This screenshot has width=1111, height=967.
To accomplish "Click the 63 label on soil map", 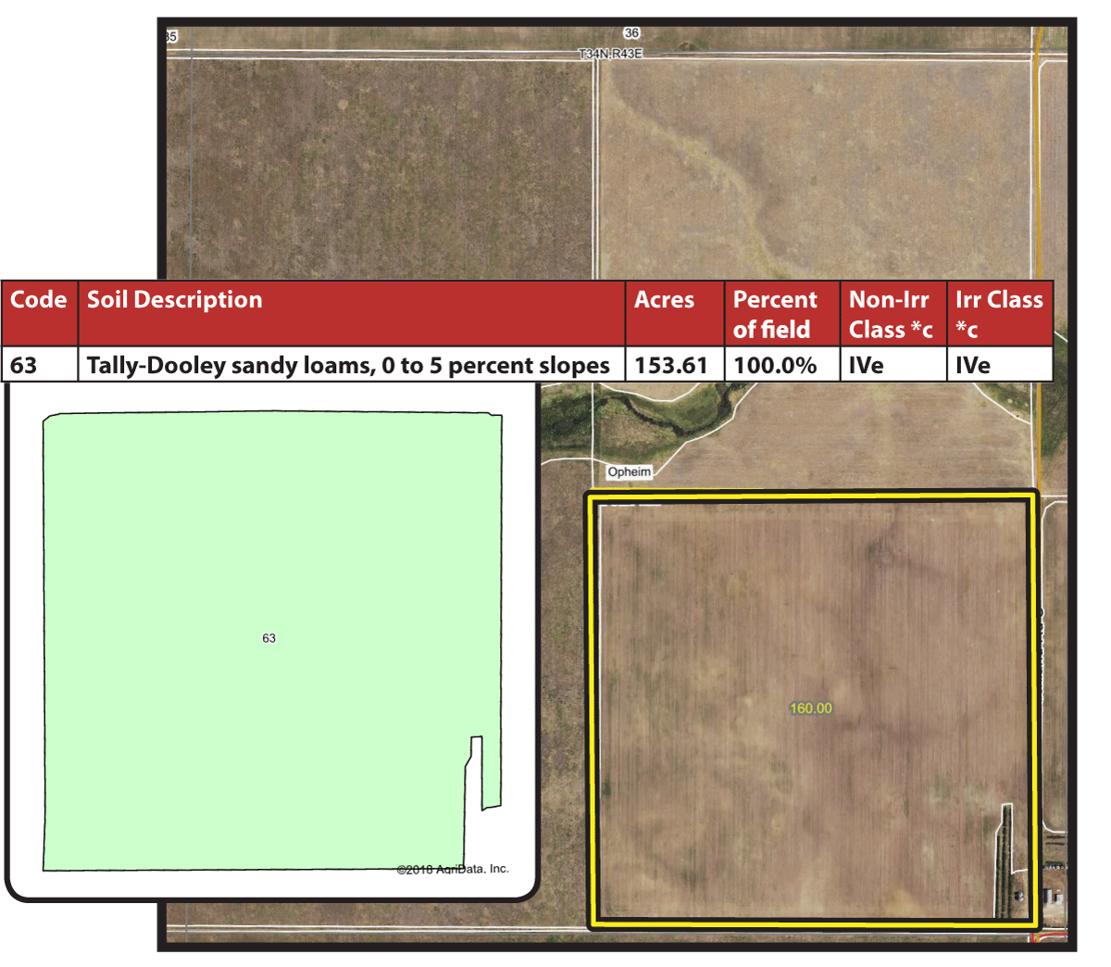I will click(268, 638).
